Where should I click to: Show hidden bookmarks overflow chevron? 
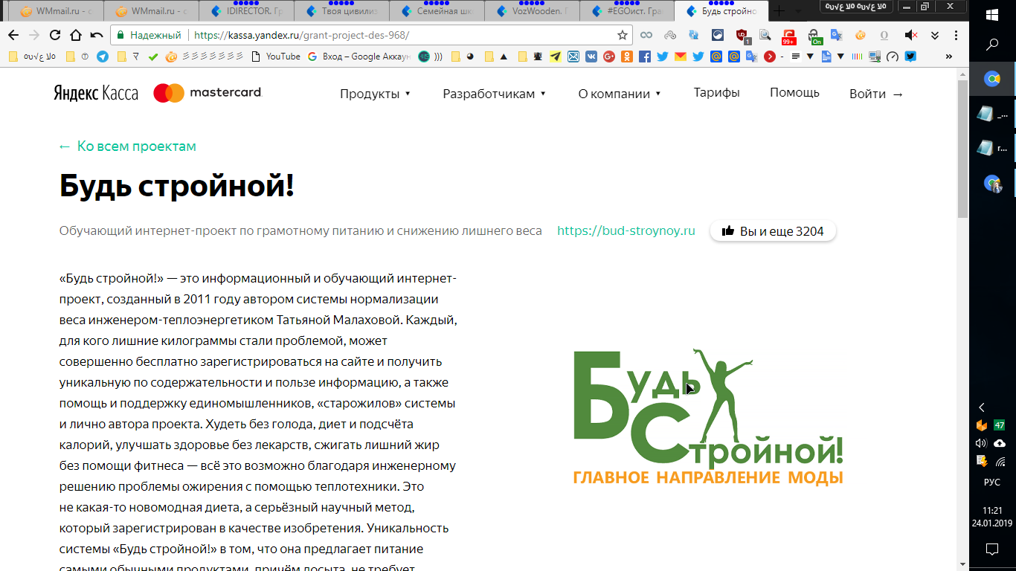pos(949,57)
